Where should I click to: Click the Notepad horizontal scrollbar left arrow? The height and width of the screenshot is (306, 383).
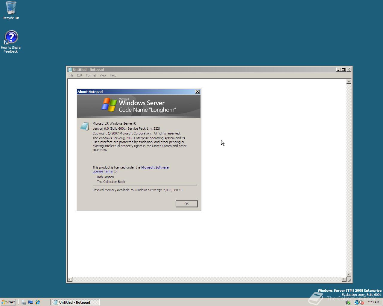click(70, 279)
